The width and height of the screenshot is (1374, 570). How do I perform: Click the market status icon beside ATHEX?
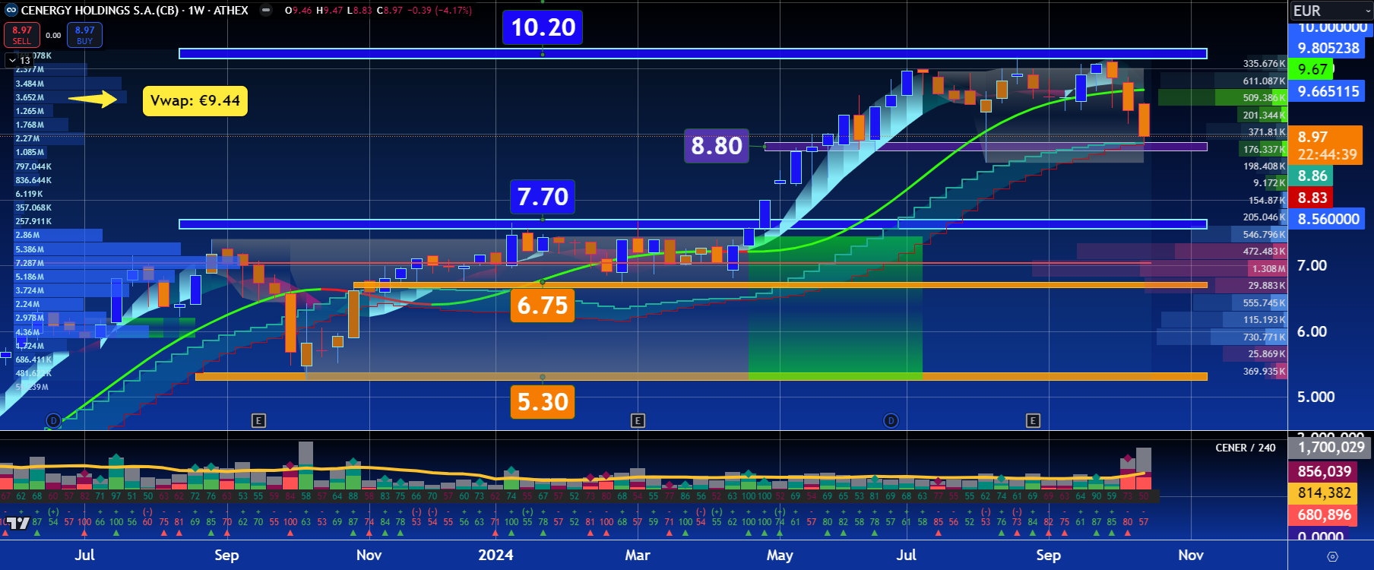265,11
